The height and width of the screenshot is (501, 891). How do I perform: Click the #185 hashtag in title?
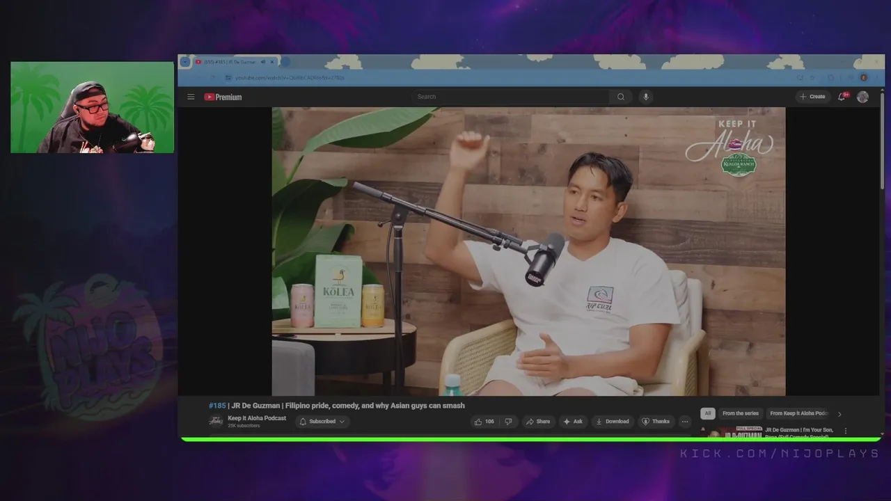217,406
